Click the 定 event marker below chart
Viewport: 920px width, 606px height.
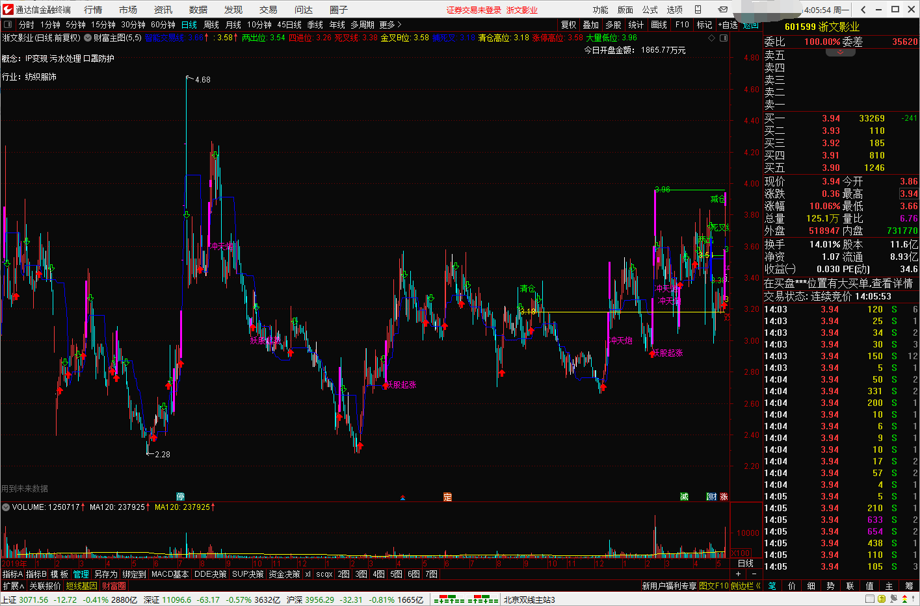447,497
